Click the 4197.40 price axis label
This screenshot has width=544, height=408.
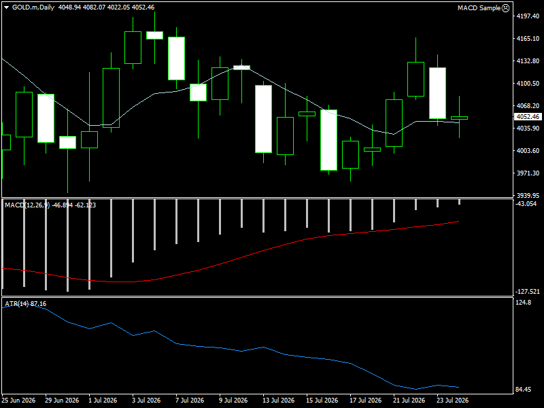pyautogui.click(x=528, y=16)
